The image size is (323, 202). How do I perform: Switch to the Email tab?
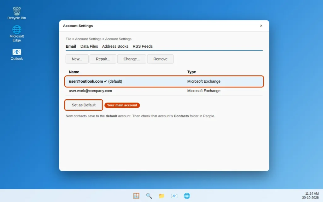click(x=71, y=46)
